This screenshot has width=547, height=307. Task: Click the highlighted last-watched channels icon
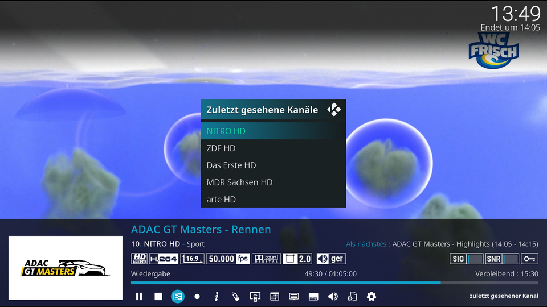178,297
